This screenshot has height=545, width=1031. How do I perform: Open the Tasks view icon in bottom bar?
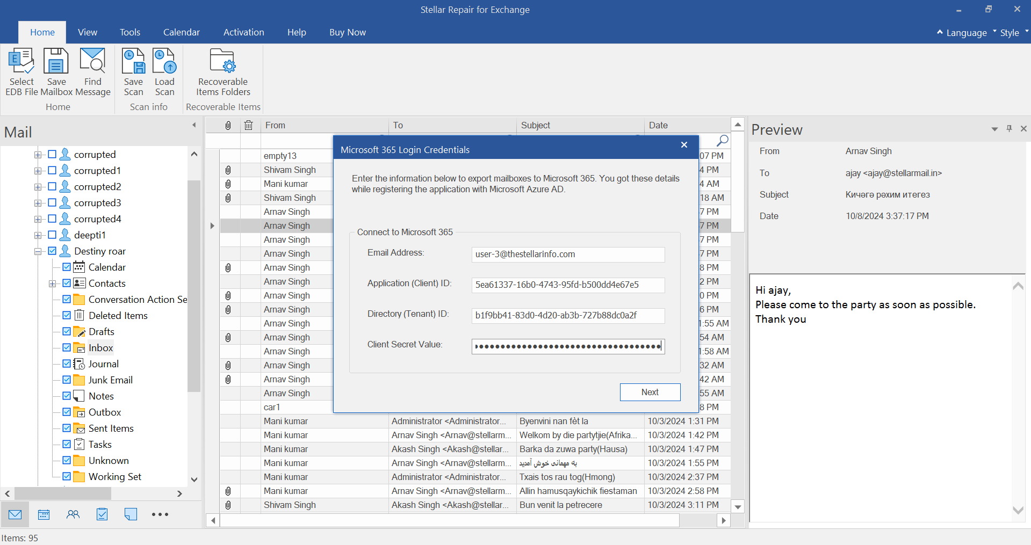tap(102, 514)
